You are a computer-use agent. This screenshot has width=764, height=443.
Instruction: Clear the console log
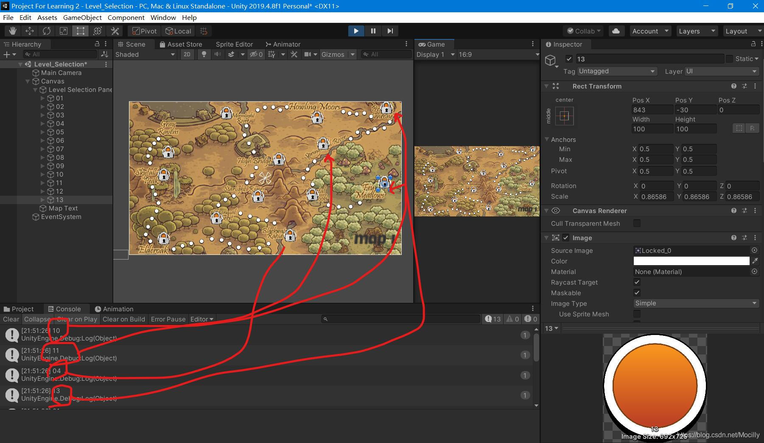click(11, 319)
